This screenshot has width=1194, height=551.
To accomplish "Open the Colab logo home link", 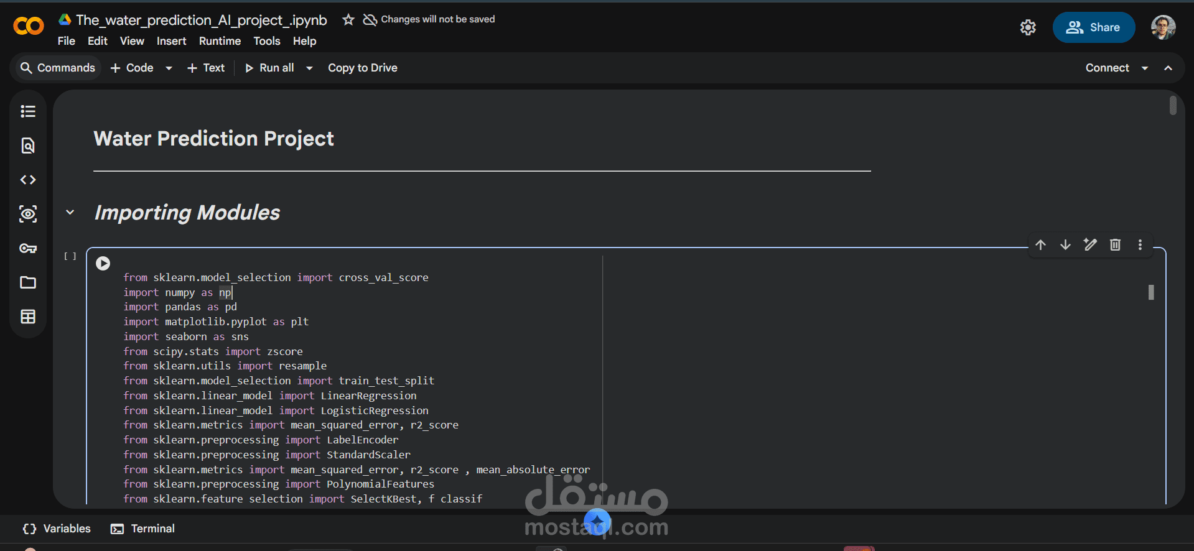I will (29, 26).
